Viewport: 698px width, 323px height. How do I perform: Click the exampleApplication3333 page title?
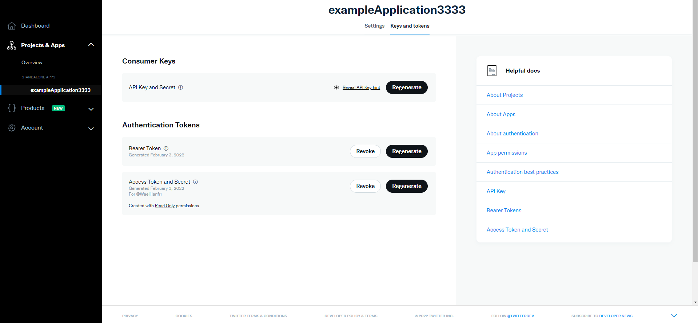[x=397, y=10]
